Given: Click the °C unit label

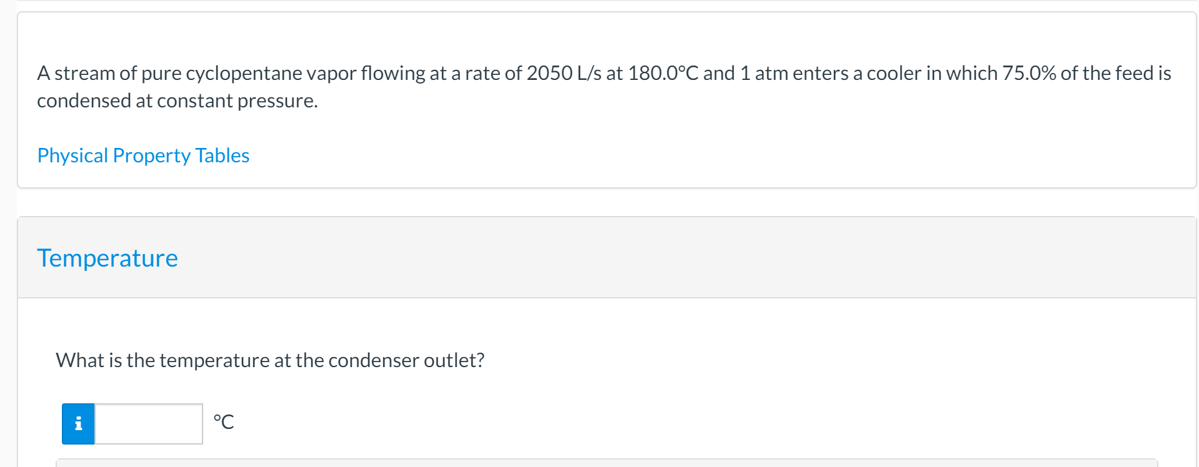Looking at the screenshot, I should tap(223, 422).
